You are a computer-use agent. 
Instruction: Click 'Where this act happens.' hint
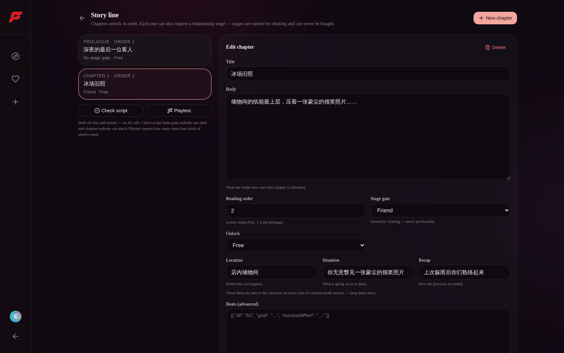click(244, 284)
